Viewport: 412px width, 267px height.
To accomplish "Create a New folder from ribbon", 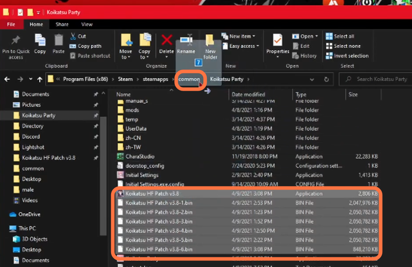I will pos(210,46).
